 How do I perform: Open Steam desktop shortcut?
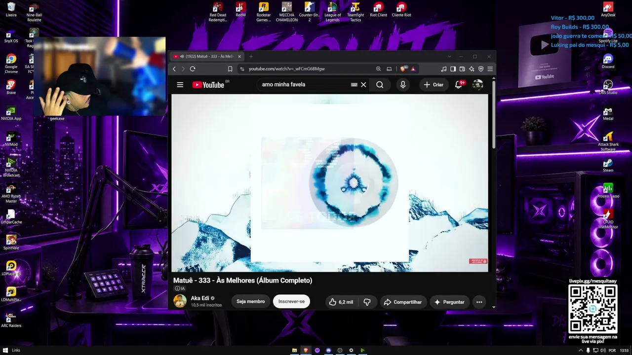coord(608,165)
